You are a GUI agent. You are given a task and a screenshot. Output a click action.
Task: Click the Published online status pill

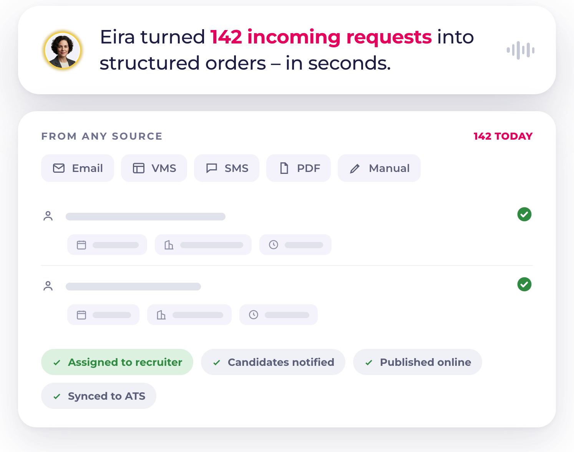pos(418,362)
